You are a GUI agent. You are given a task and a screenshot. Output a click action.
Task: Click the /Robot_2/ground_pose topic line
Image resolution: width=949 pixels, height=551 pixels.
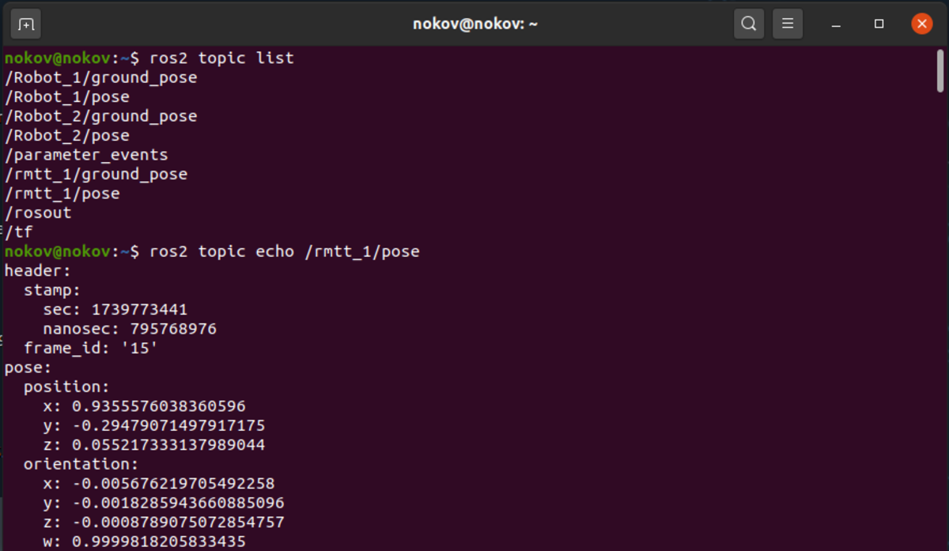[x=100, y=117]
